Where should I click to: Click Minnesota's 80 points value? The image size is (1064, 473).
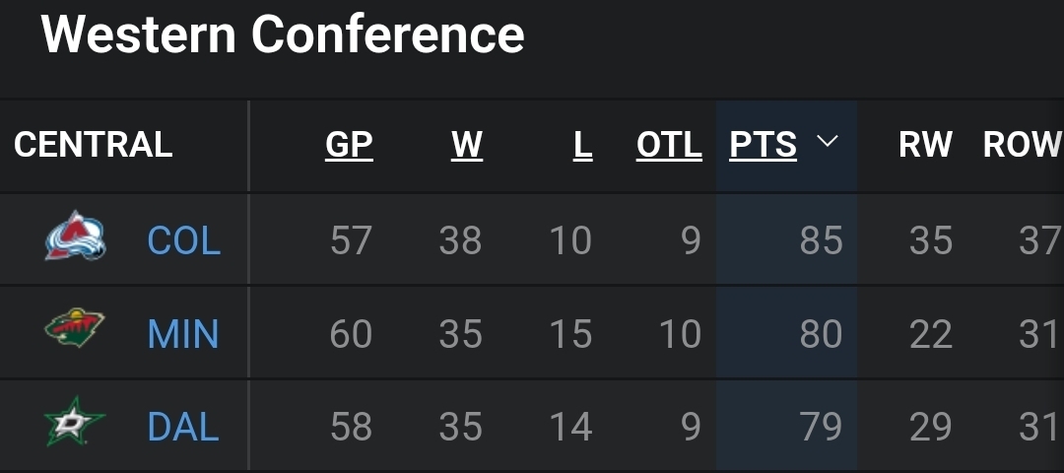pyautogui.click(x=821, y=334)
